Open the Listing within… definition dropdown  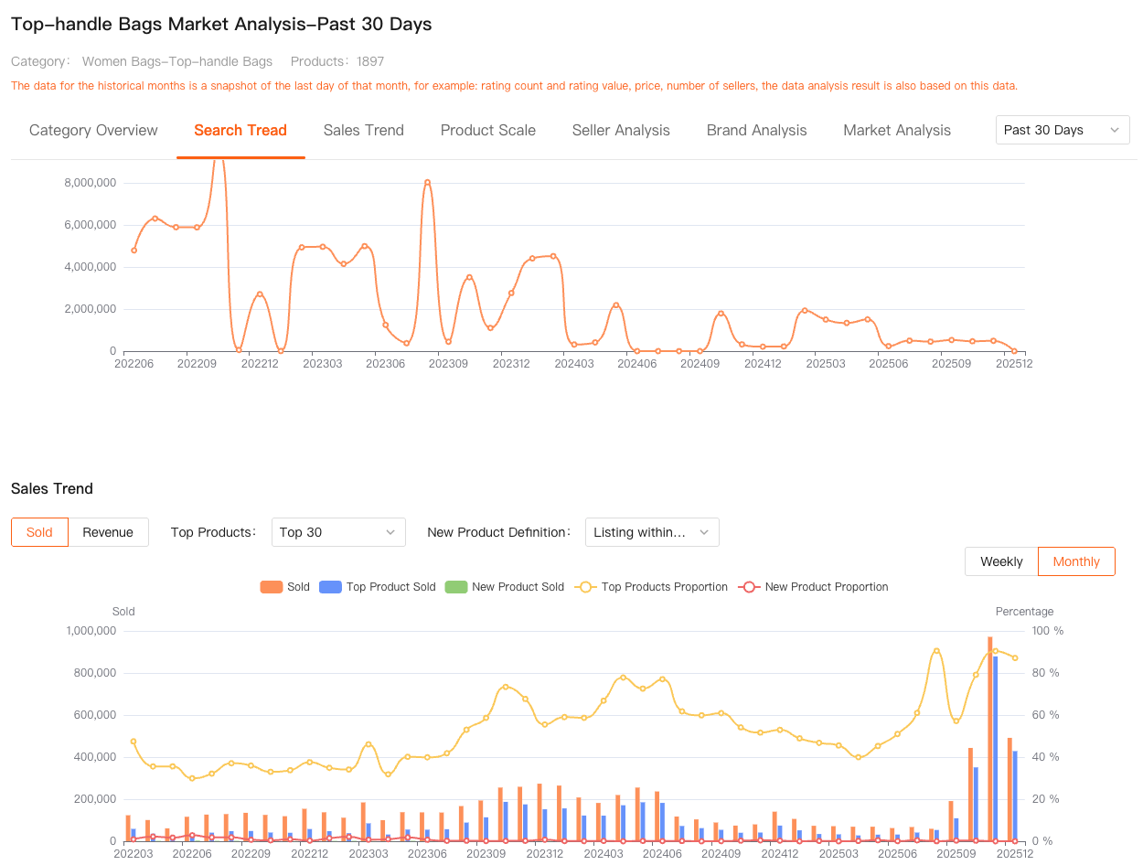[652, 532]
